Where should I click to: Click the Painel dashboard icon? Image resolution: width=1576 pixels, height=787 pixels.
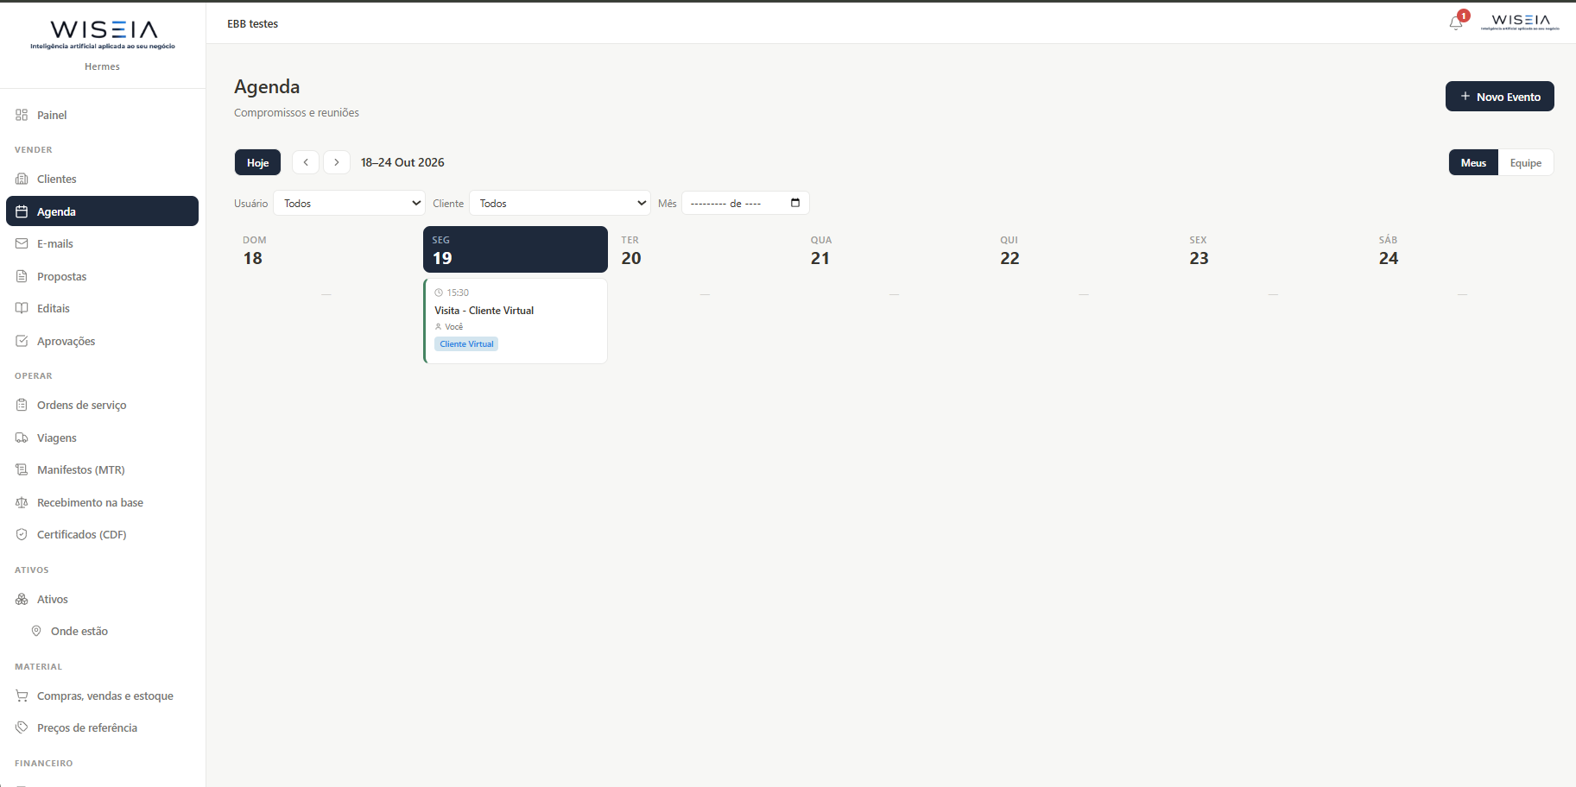coord(22,115)
